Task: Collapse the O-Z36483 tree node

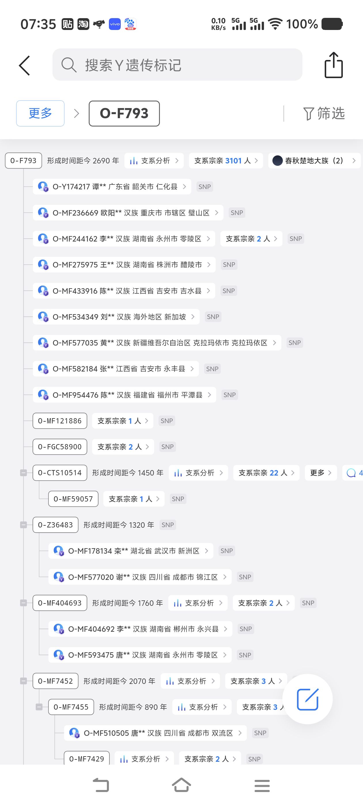Action: pyautogui.click(x=24, y=525)
